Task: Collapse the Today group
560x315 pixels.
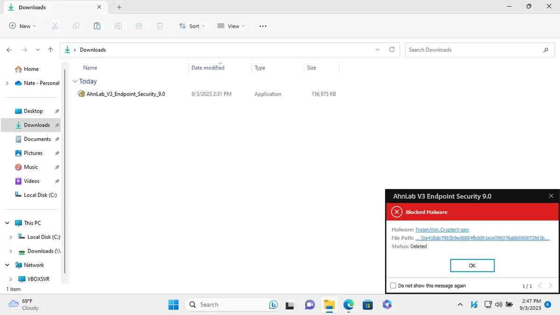Action: coord(75,81)
